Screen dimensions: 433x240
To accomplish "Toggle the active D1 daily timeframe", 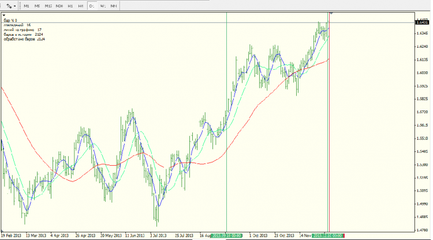I will coord(92,5).
